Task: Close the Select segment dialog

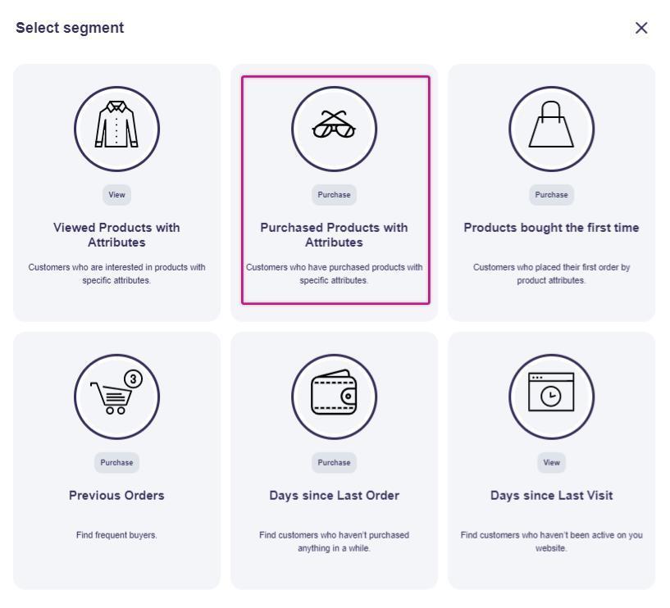Action: [641, 28]
